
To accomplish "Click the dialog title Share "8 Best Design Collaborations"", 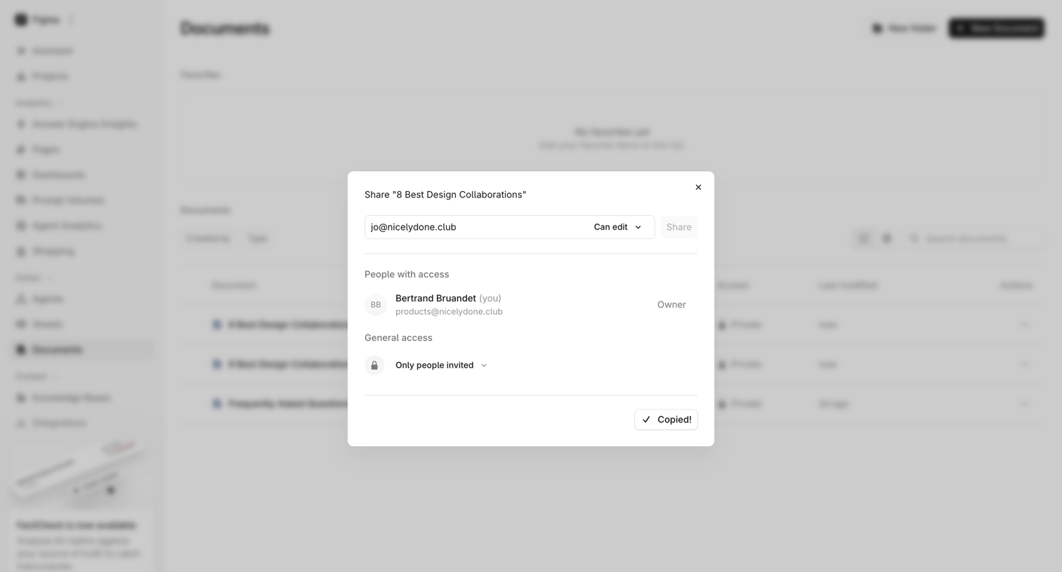I will pyautogui.click(x=445, y=195).
